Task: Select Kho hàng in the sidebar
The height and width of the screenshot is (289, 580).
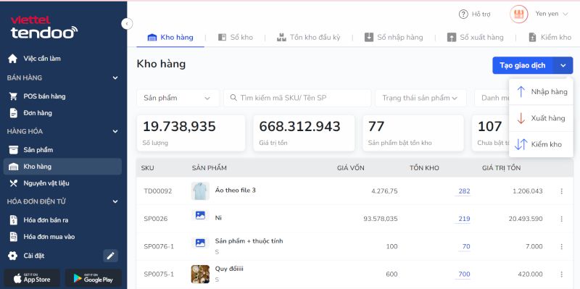Action: coord(63,167)
